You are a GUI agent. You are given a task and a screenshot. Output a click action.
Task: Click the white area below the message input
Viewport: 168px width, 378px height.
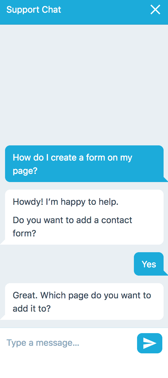(x=84, y=368)
